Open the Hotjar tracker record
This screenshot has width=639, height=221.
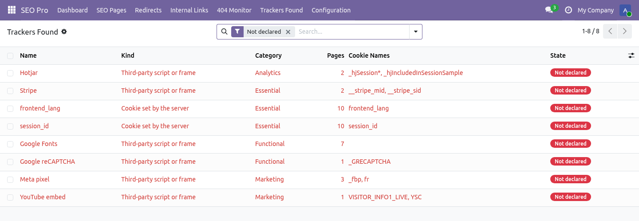coord(29,73)
